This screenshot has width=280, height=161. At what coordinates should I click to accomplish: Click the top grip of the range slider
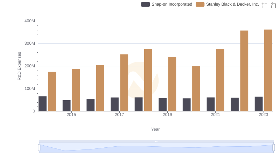tap(156, 141)
